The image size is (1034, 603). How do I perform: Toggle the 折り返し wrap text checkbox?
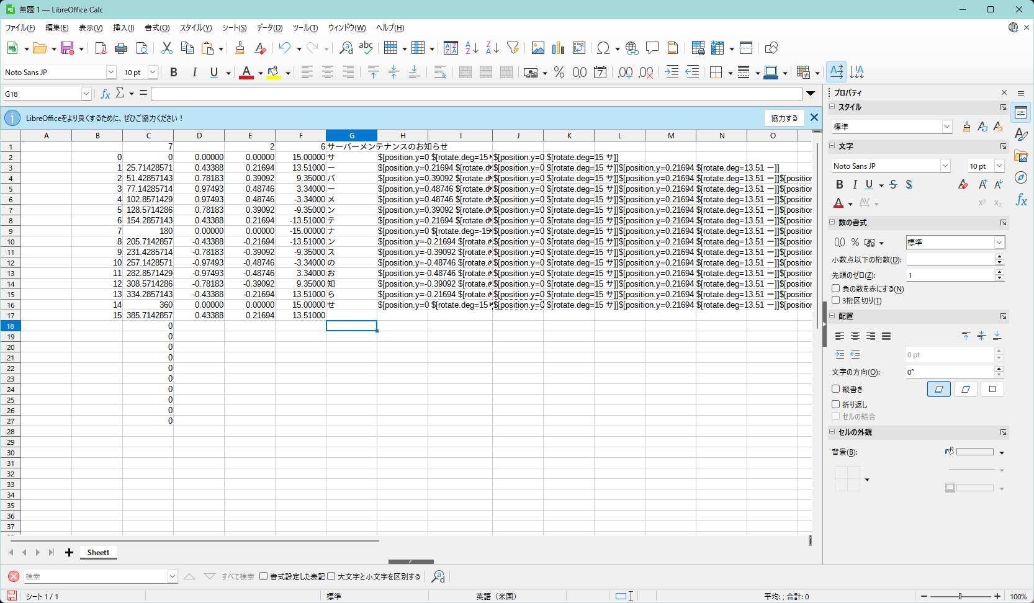836,404
